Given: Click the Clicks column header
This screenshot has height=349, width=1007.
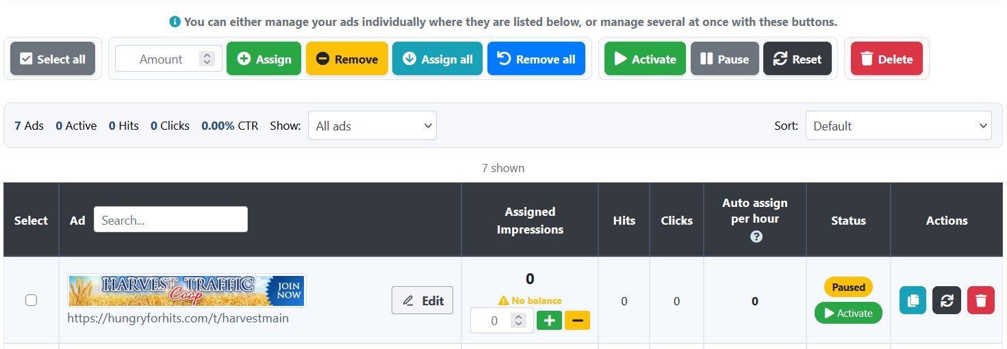Looking at the screenshot, I should (x=676, y=221).
